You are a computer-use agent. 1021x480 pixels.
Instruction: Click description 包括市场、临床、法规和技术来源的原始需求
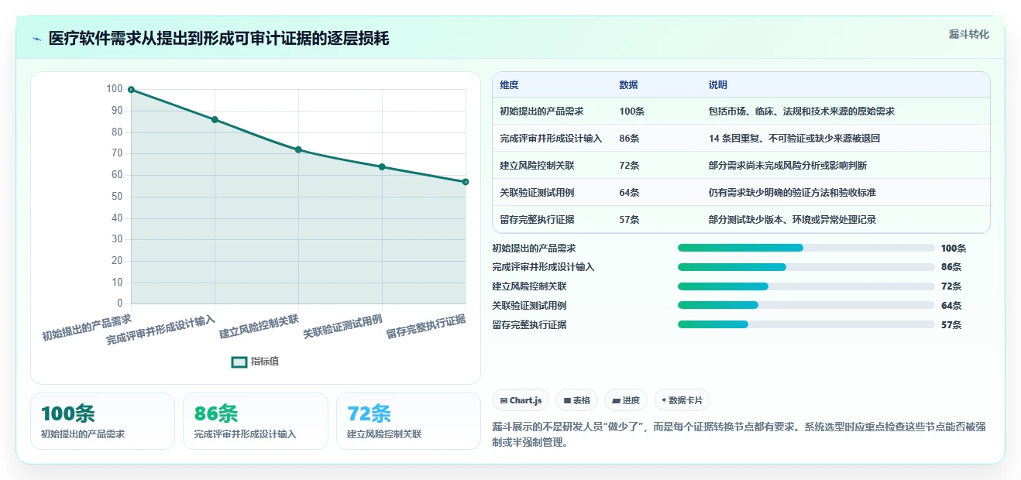(x=801, y=111)
